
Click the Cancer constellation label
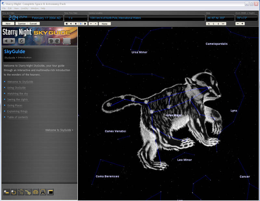pos(245,177)
